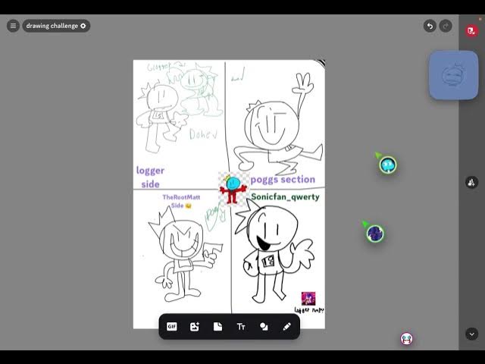This screenshot has width=485, height=364.
Task: Select the Text tool
Action: click(241, 327)
